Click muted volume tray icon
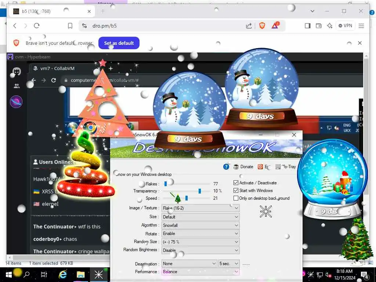 [328, 275]
